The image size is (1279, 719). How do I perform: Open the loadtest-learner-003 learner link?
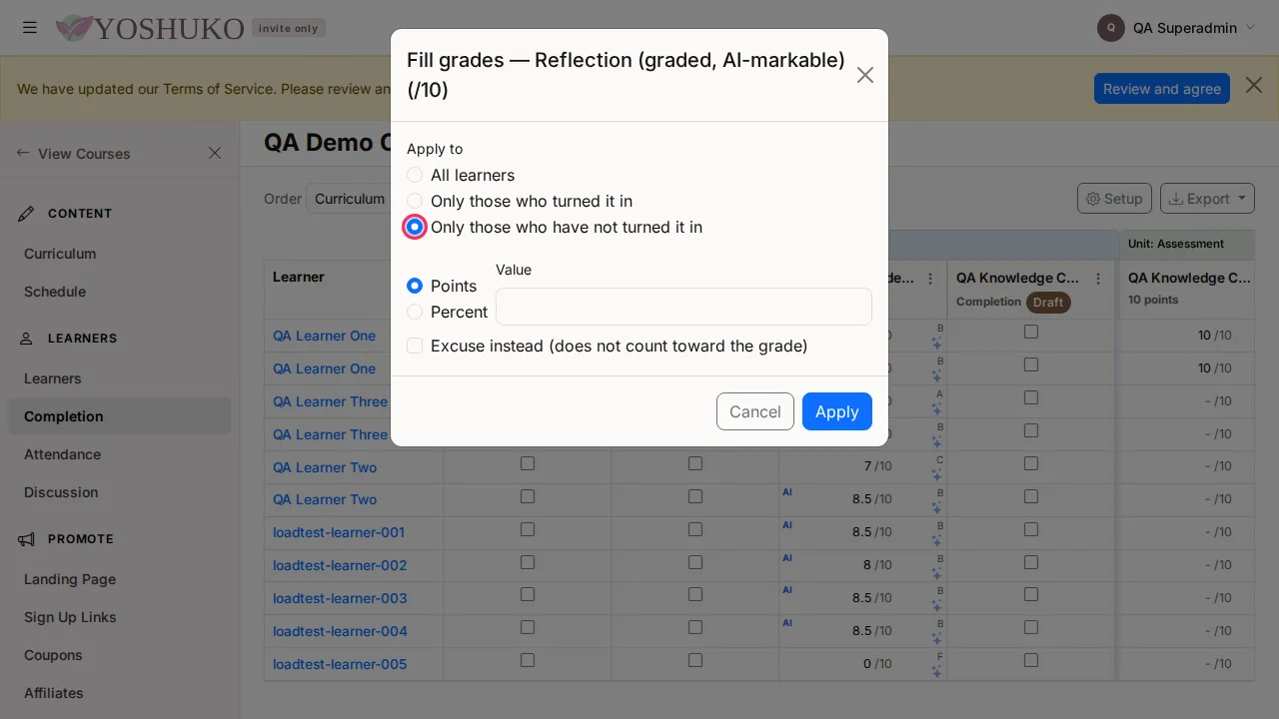click(x=340, y=598)
